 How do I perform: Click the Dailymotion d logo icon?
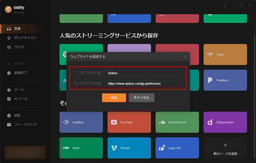click(210, 122)
